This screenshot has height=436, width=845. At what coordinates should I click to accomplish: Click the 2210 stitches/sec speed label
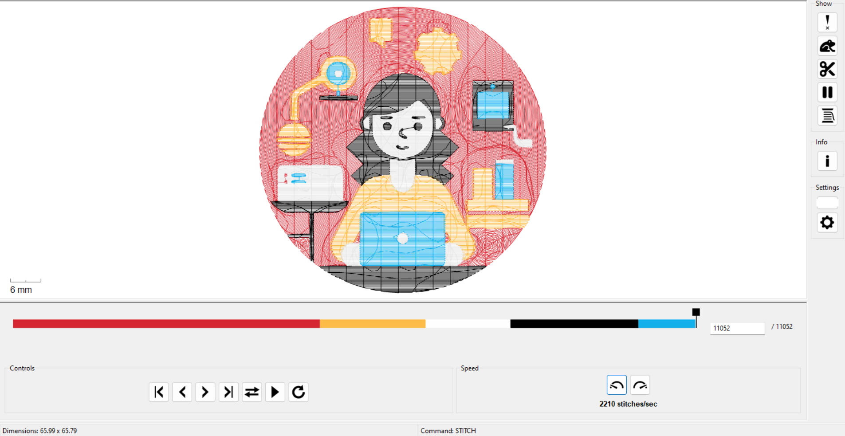(x=628, y=404)
